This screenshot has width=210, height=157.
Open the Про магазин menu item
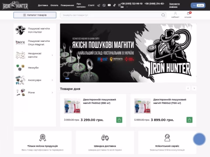pos(81,5)
